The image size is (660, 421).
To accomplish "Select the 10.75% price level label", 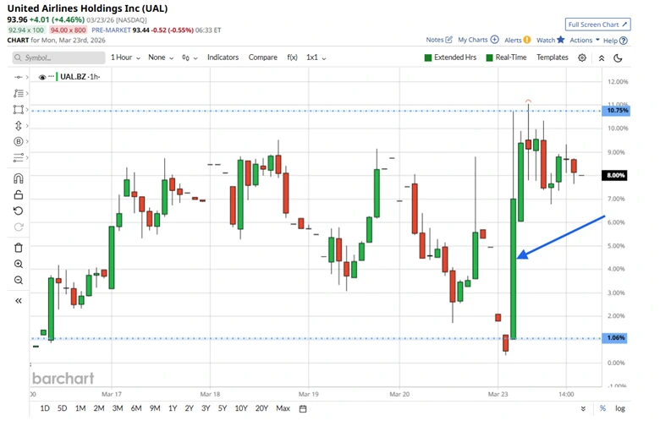I will (617, 110).
